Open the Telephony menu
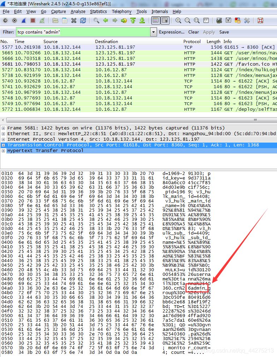The image size is (277, 357). (122, 12)
